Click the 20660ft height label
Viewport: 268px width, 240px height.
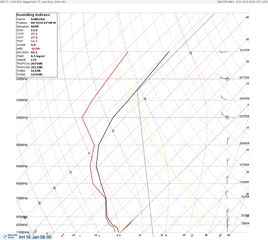click(x=244, y=143)
